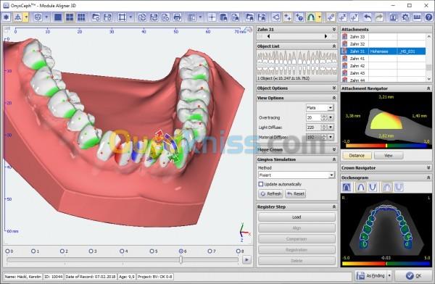Image resolution: width=435 pixels, height=284 pixels.
Task: Open the Method Fixiert dropdown
Action: 331,175
